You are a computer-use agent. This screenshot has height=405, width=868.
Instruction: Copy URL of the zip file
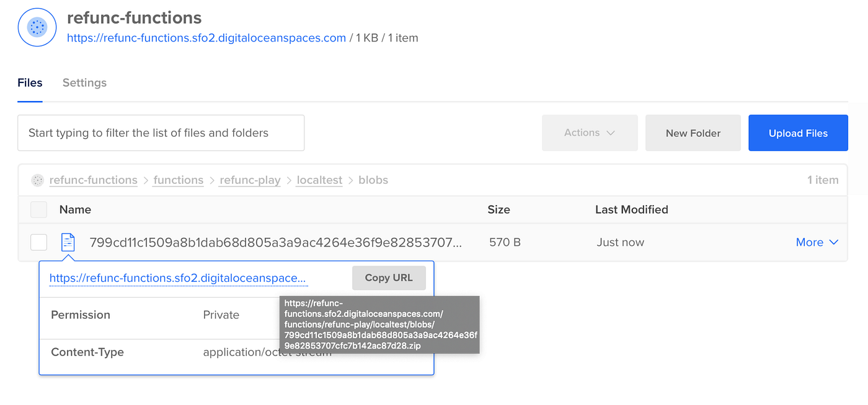(389, 277)
